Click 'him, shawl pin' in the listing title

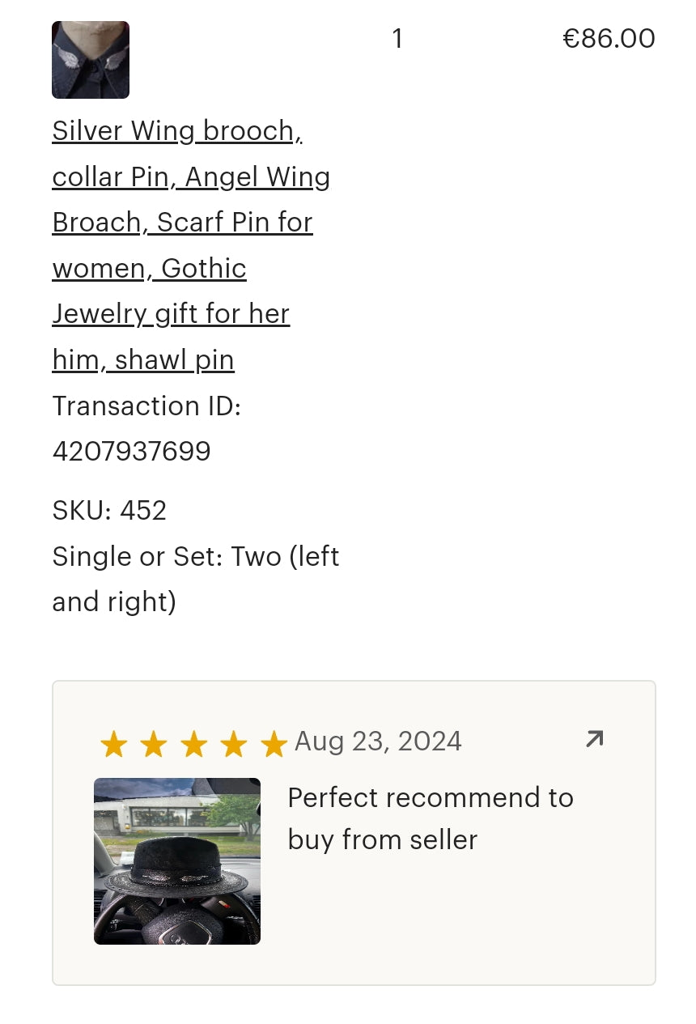click(143, 359)
